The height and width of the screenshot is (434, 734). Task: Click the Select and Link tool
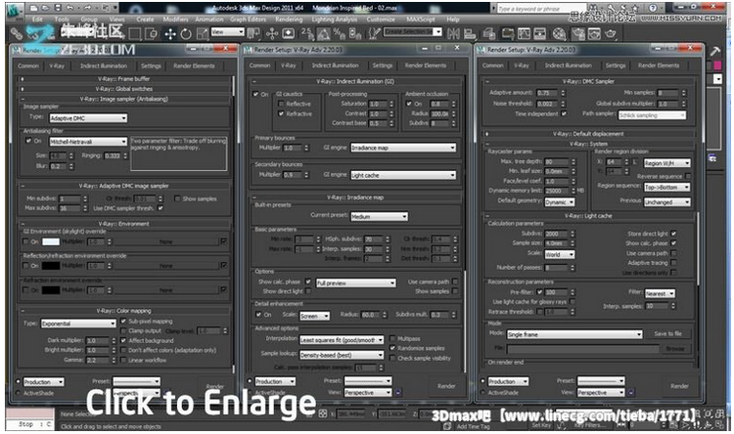(x=17, y=33)
